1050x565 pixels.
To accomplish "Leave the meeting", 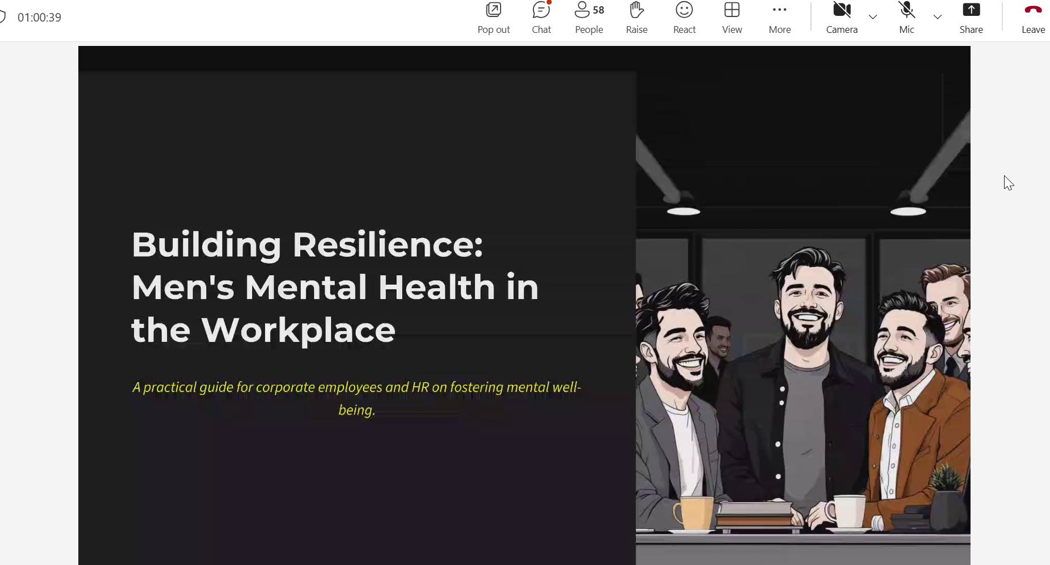I will [x=1032, y=18].
